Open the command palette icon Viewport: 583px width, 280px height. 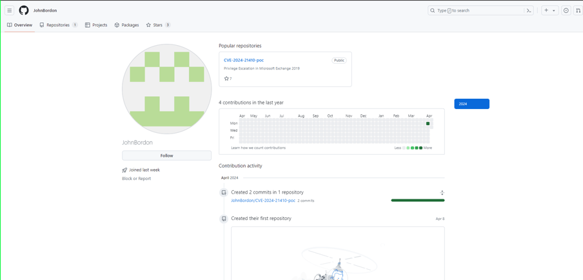529,10
